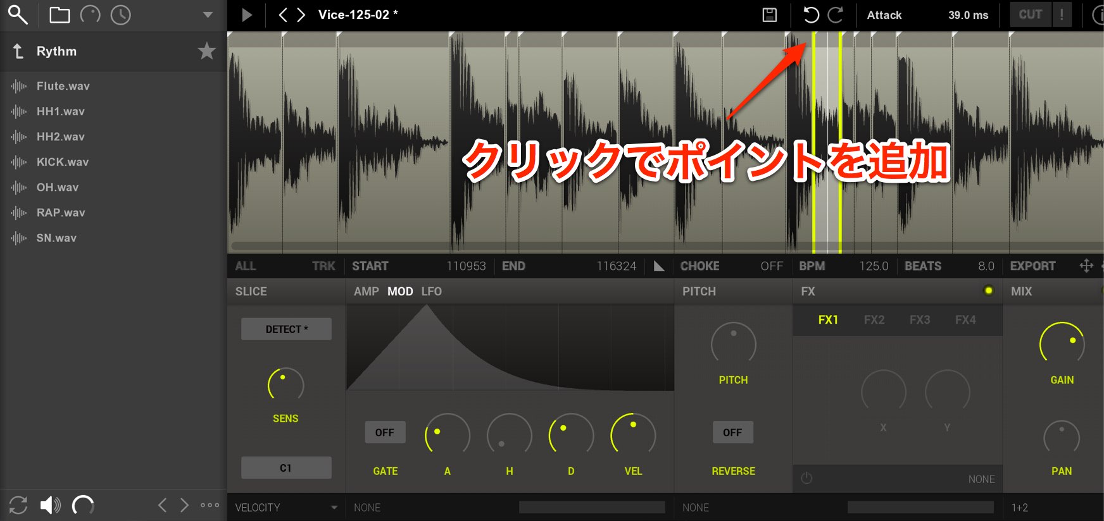This screenshot has height=521, width=1104.
Task: Adjust the SENS knob
Action: coord(285,384)
